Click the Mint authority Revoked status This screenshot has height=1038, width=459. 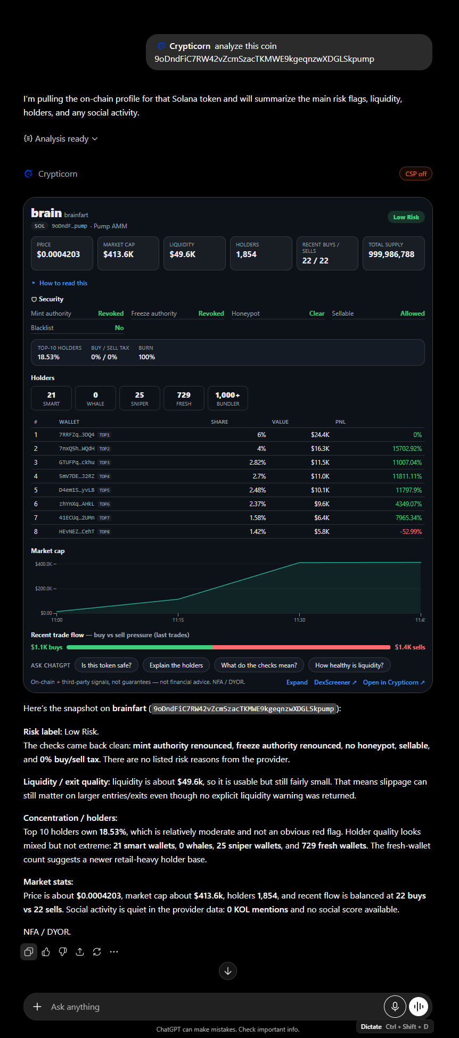(111, 314)
